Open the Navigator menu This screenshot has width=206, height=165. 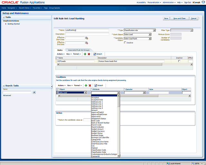[12, 8]
